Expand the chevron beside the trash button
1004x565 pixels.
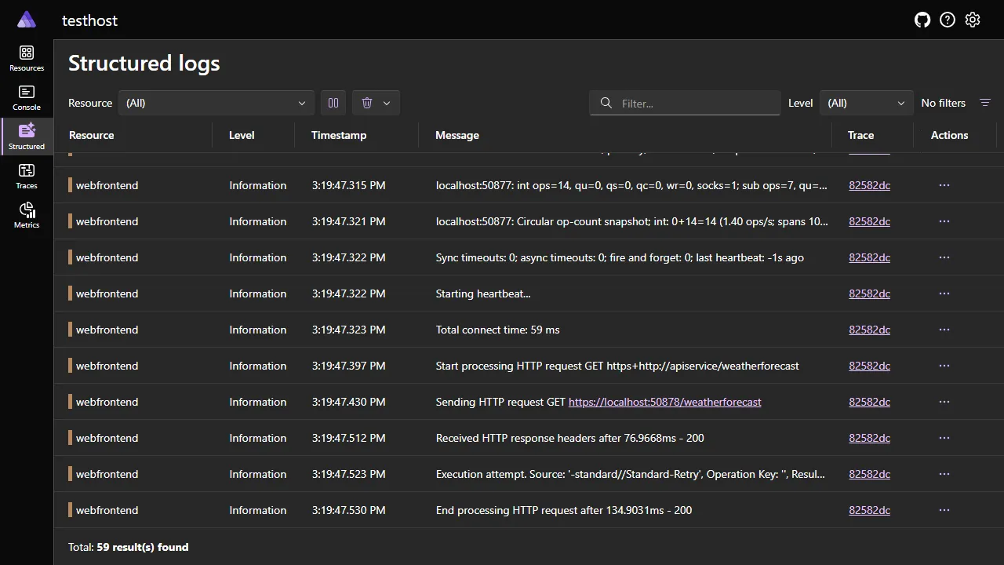pos(386,103)
